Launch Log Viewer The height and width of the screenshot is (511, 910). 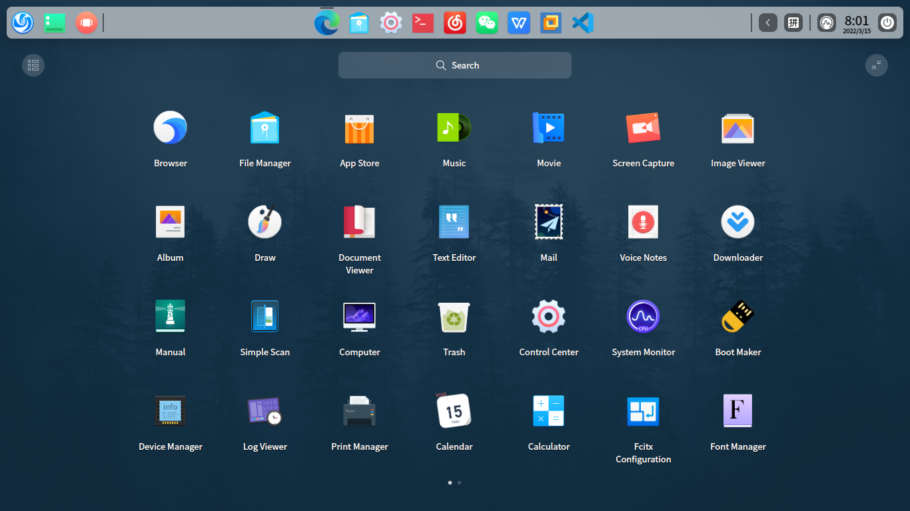265,411
